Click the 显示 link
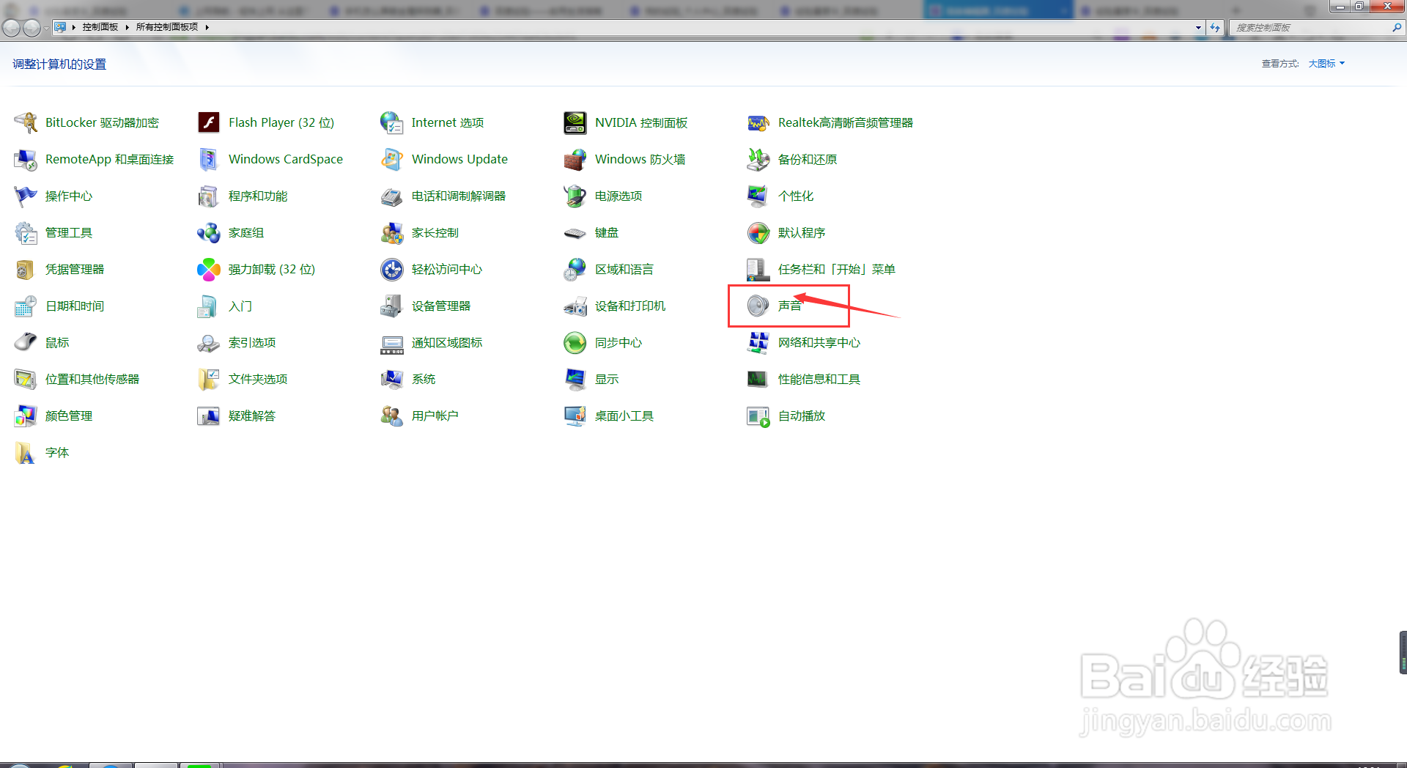The height and width of the screenshot is (768, 1407). (607, 379)
